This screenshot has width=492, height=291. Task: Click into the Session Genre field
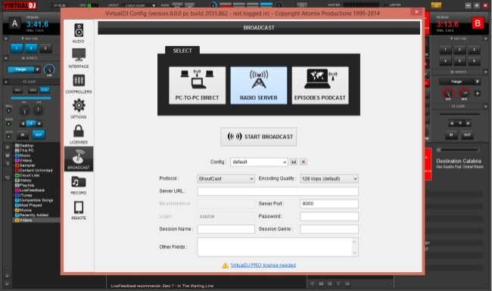329,229
